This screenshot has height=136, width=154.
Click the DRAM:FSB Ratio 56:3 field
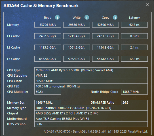tap(134, 102)
